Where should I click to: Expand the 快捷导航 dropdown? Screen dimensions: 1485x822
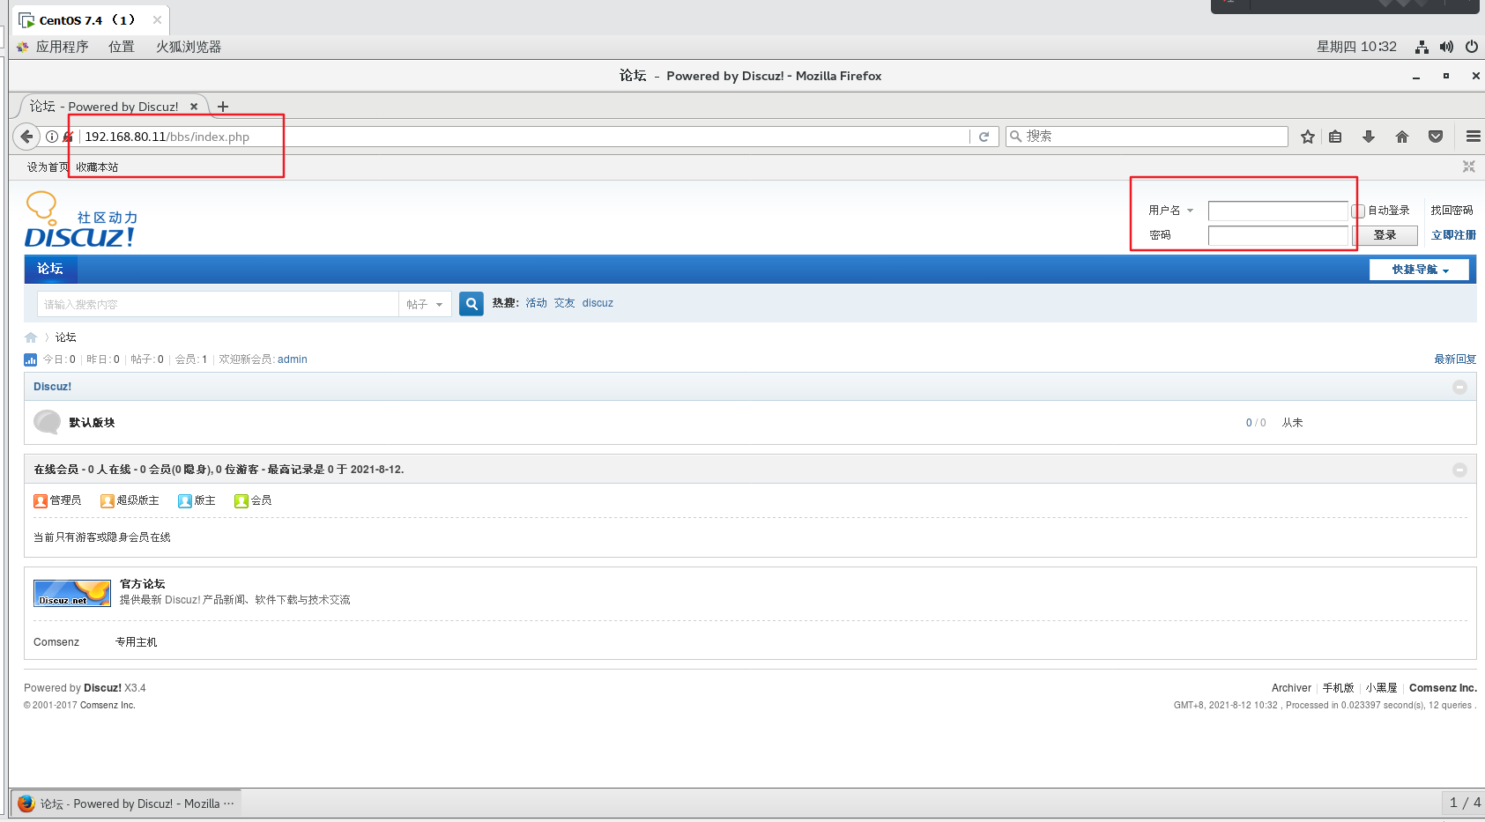[x=1420, y=270]
